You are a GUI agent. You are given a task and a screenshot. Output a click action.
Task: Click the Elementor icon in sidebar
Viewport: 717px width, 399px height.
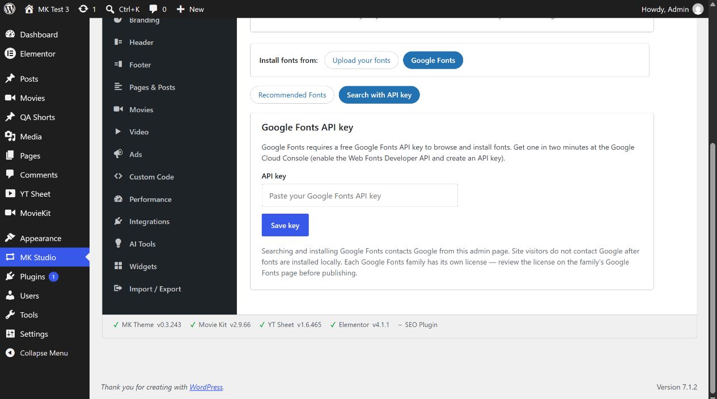[x=10, y=54]
